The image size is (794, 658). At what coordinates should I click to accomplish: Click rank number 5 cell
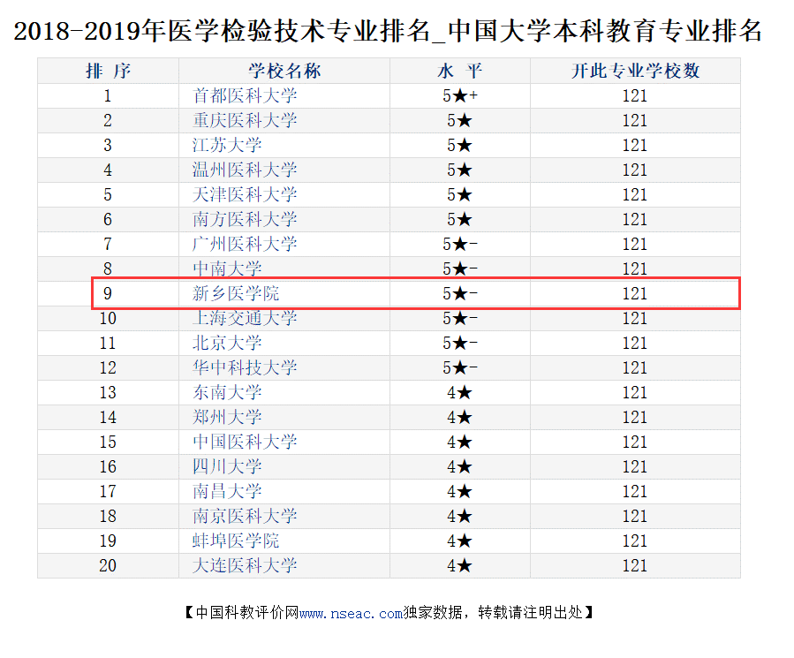(x=108, y=194)
